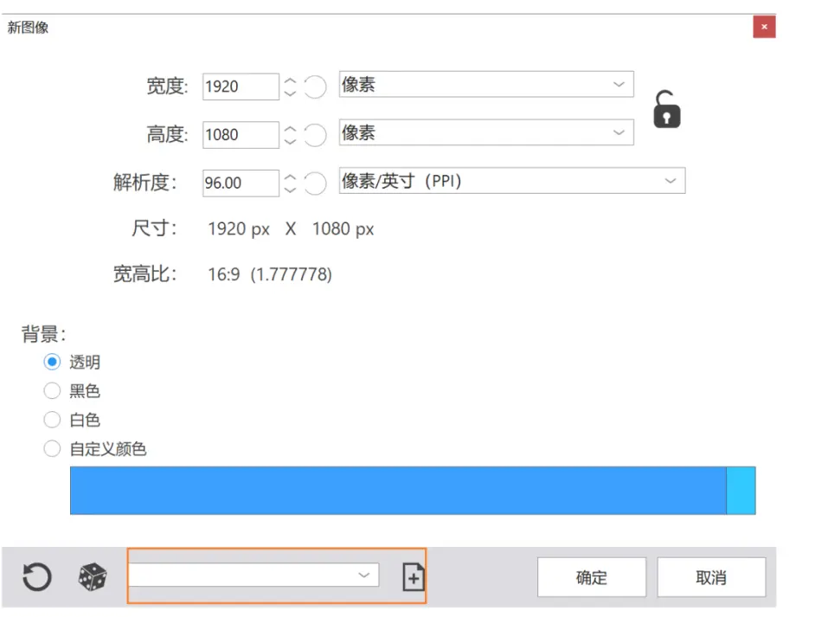Click the resolution input field showing 96.00
815x617 pixels.
point(241,183)
